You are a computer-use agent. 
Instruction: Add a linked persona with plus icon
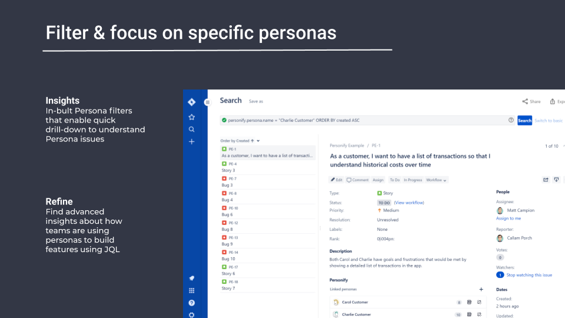pos(481,289)
